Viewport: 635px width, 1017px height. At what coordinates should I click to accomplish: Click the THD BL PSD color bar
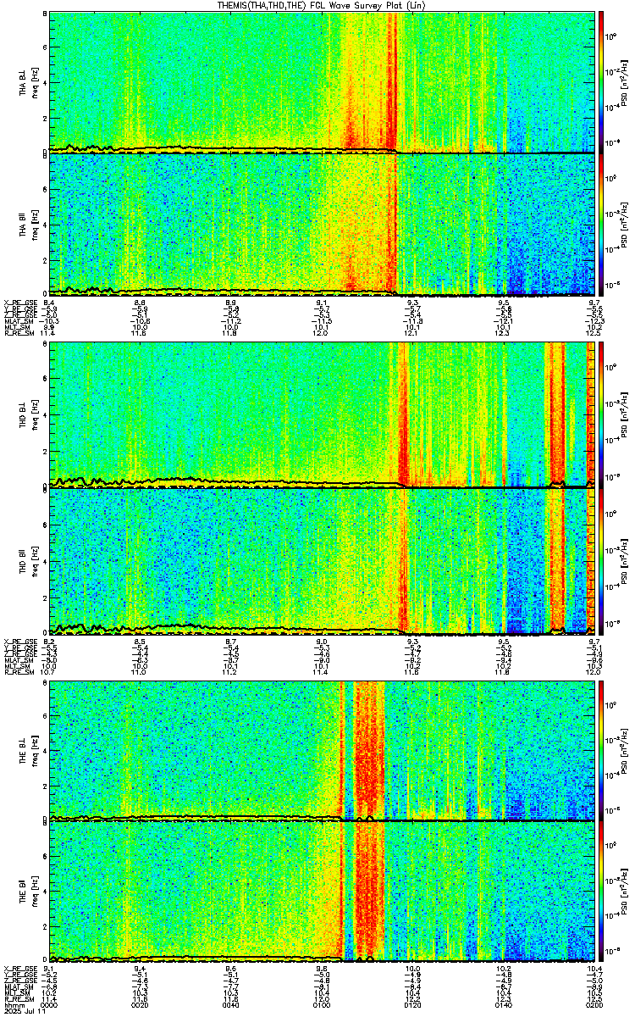[x=600, y=415]
